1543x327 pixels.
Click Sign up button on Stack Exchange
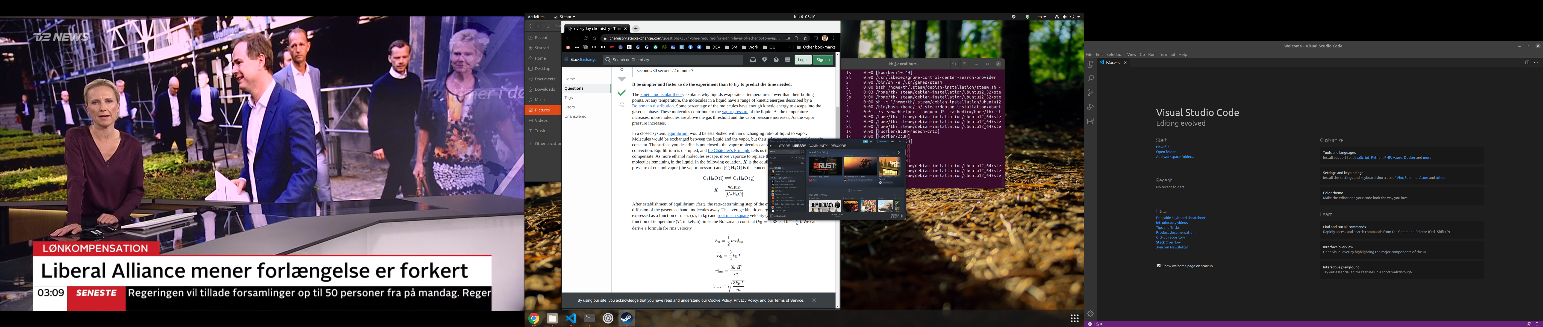[823, 60]
